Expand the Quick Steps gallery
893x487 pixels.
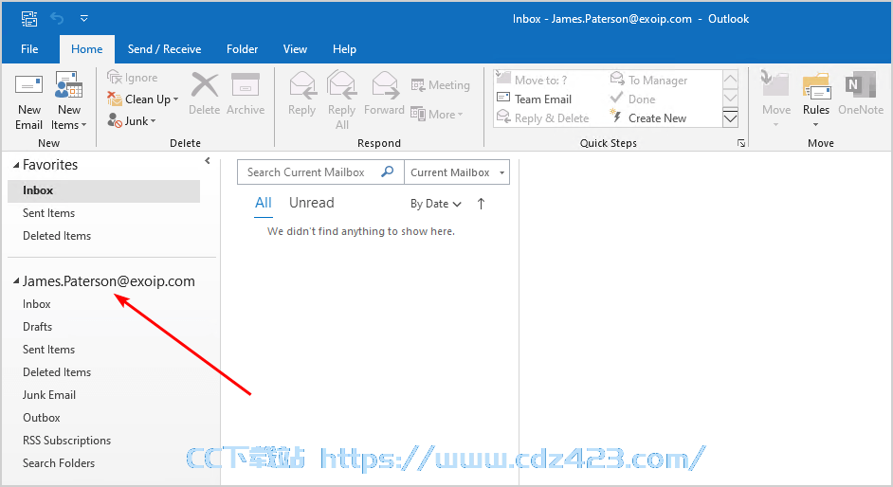[730, 118]
